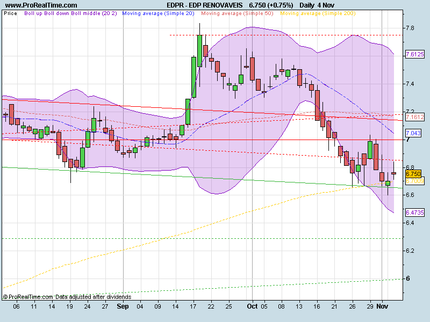Click the 27 date axis label
430x322 pixels.
pyautogui.click(x=105, y=306)
